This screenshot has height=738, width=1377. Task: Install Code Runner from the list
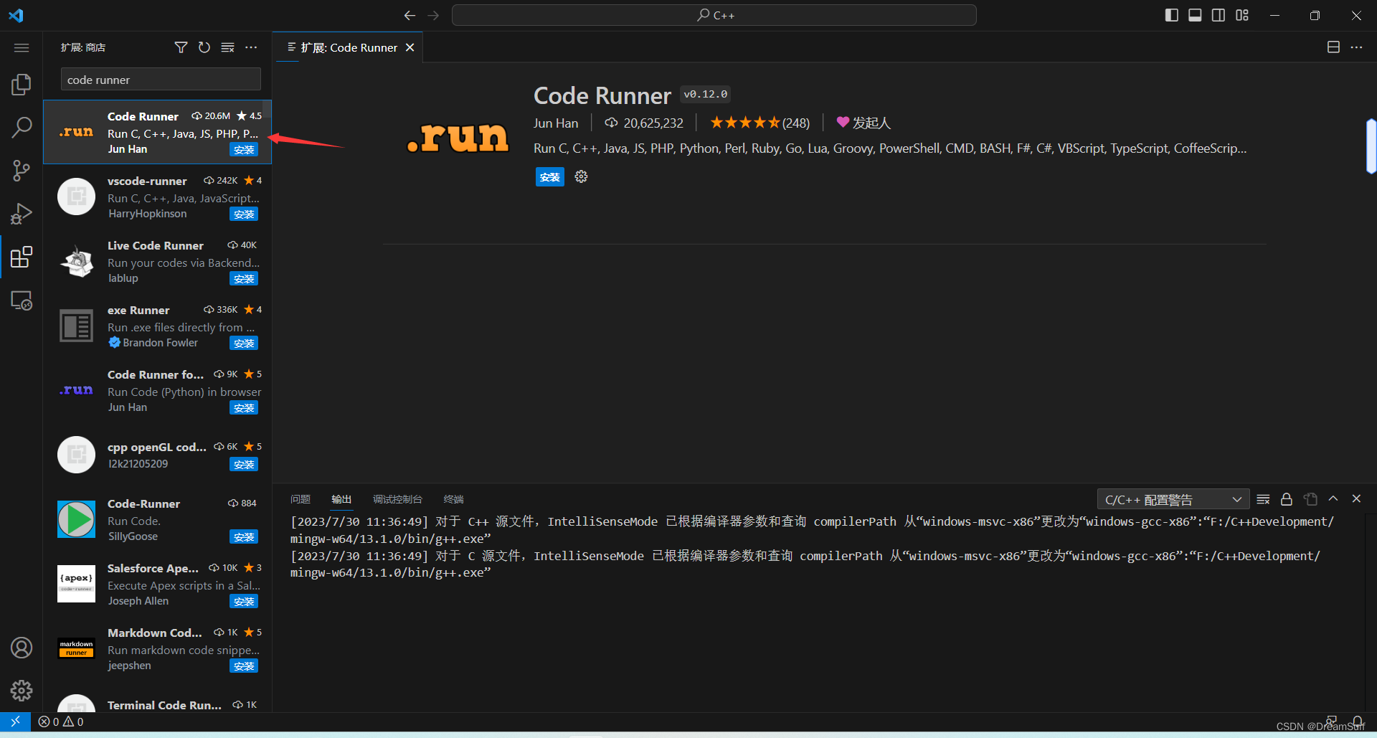[x=244, y=150]
